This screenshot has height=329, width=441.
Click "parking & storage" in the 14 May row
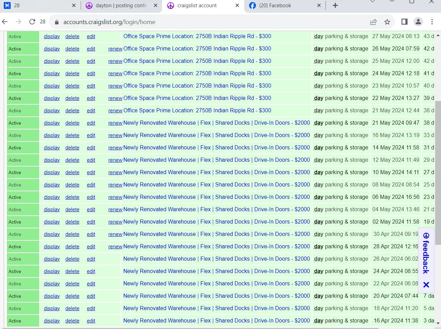[346, 148]
